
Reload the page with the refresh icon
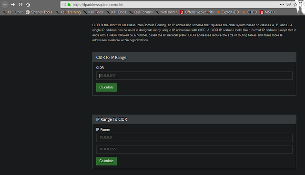[x=20, y=4]
